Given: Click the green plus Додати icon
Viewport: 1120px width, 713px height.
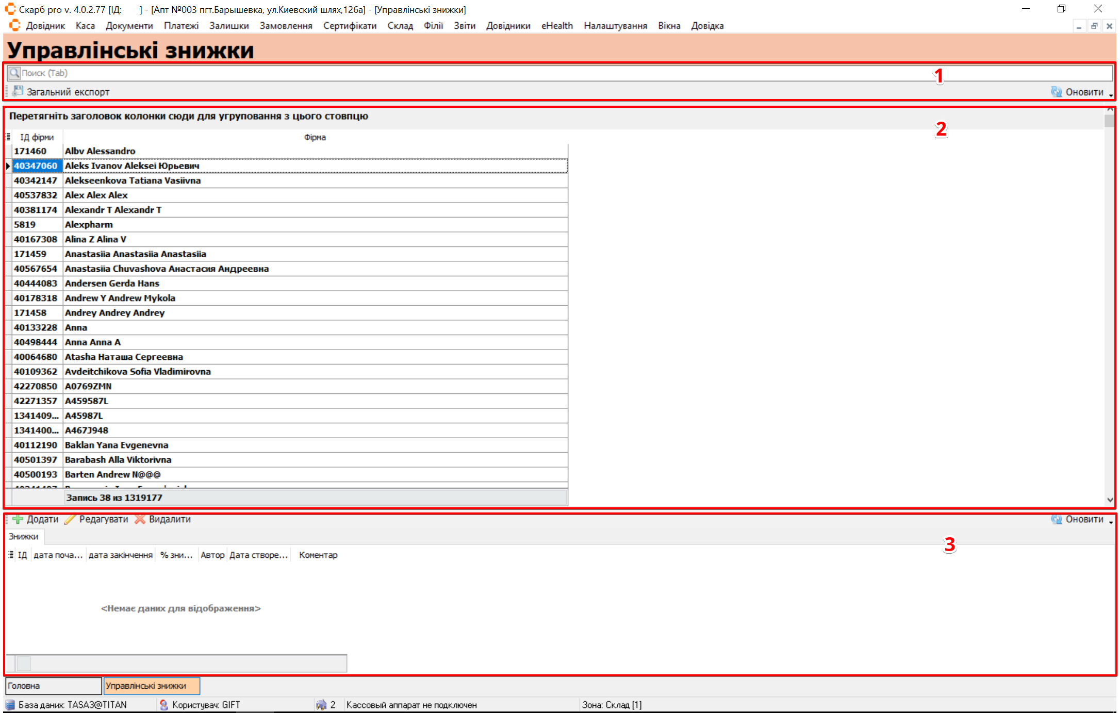Looking at the screenshot, I should pyautogui.click(x=18, y=519).
